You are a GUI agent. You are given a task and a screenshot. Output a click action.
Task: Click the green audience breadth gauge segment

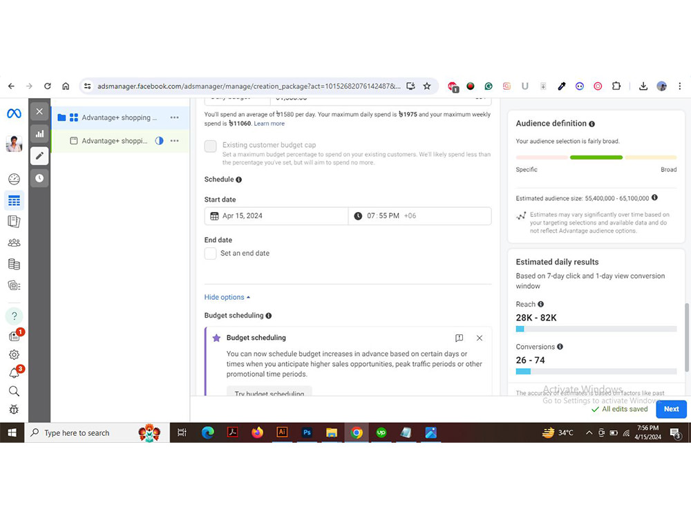(x=596, y=157)
